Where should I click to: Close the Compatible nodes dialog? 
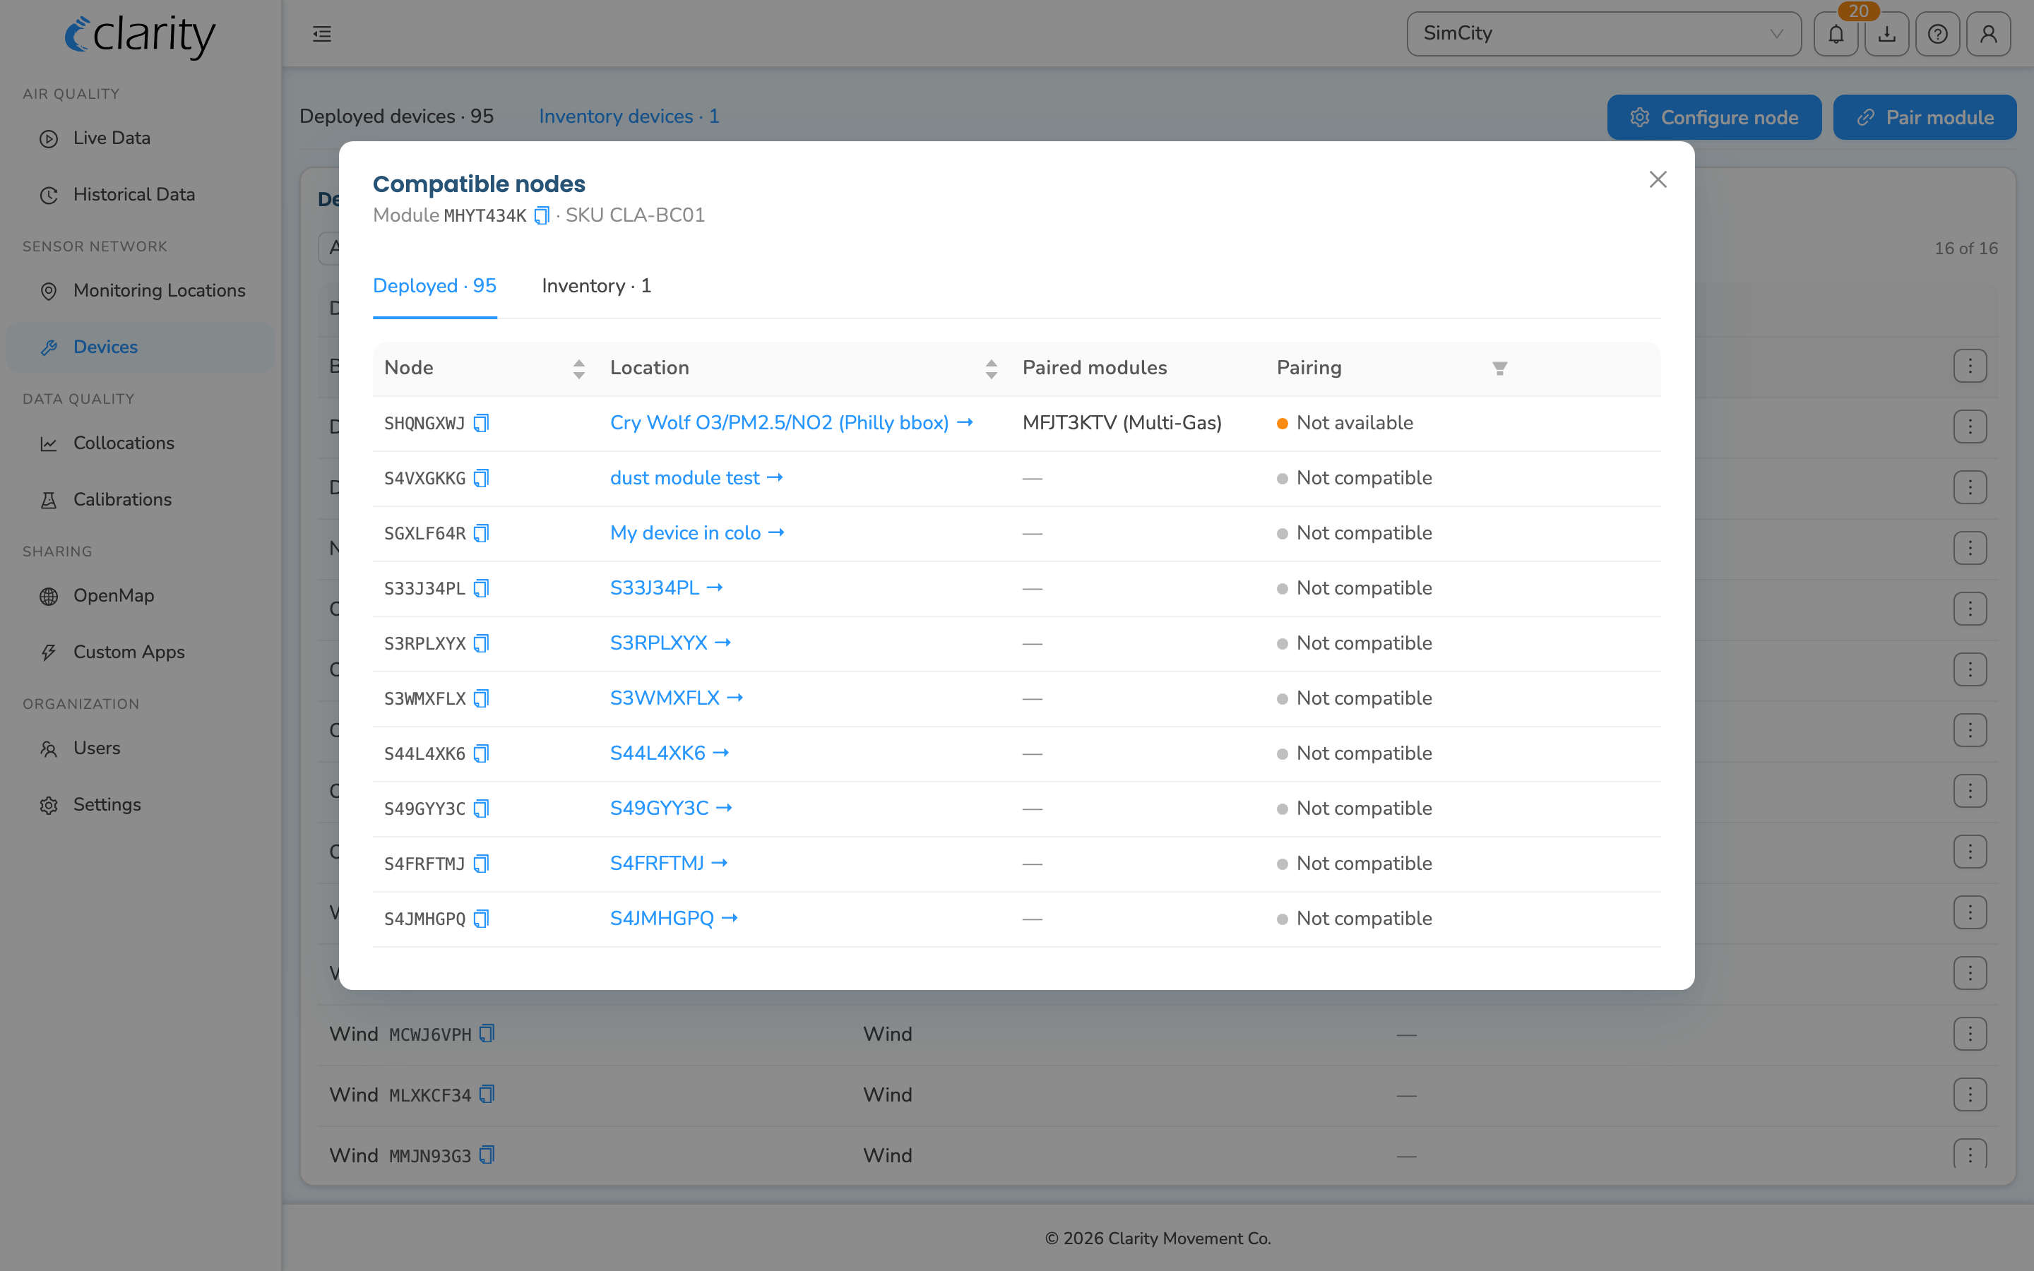[x=1658, y=179]
